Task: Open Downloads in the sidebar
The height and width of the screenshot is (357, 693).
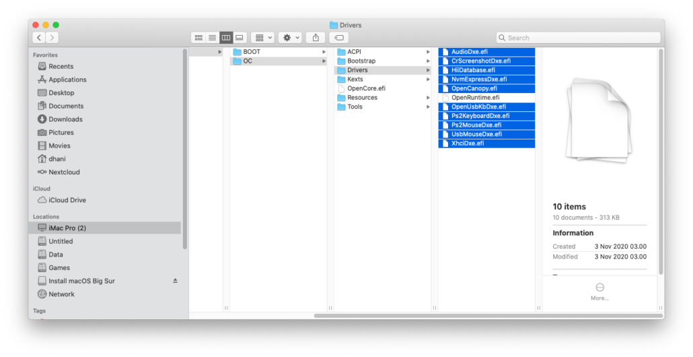Action: click(65, 119)
